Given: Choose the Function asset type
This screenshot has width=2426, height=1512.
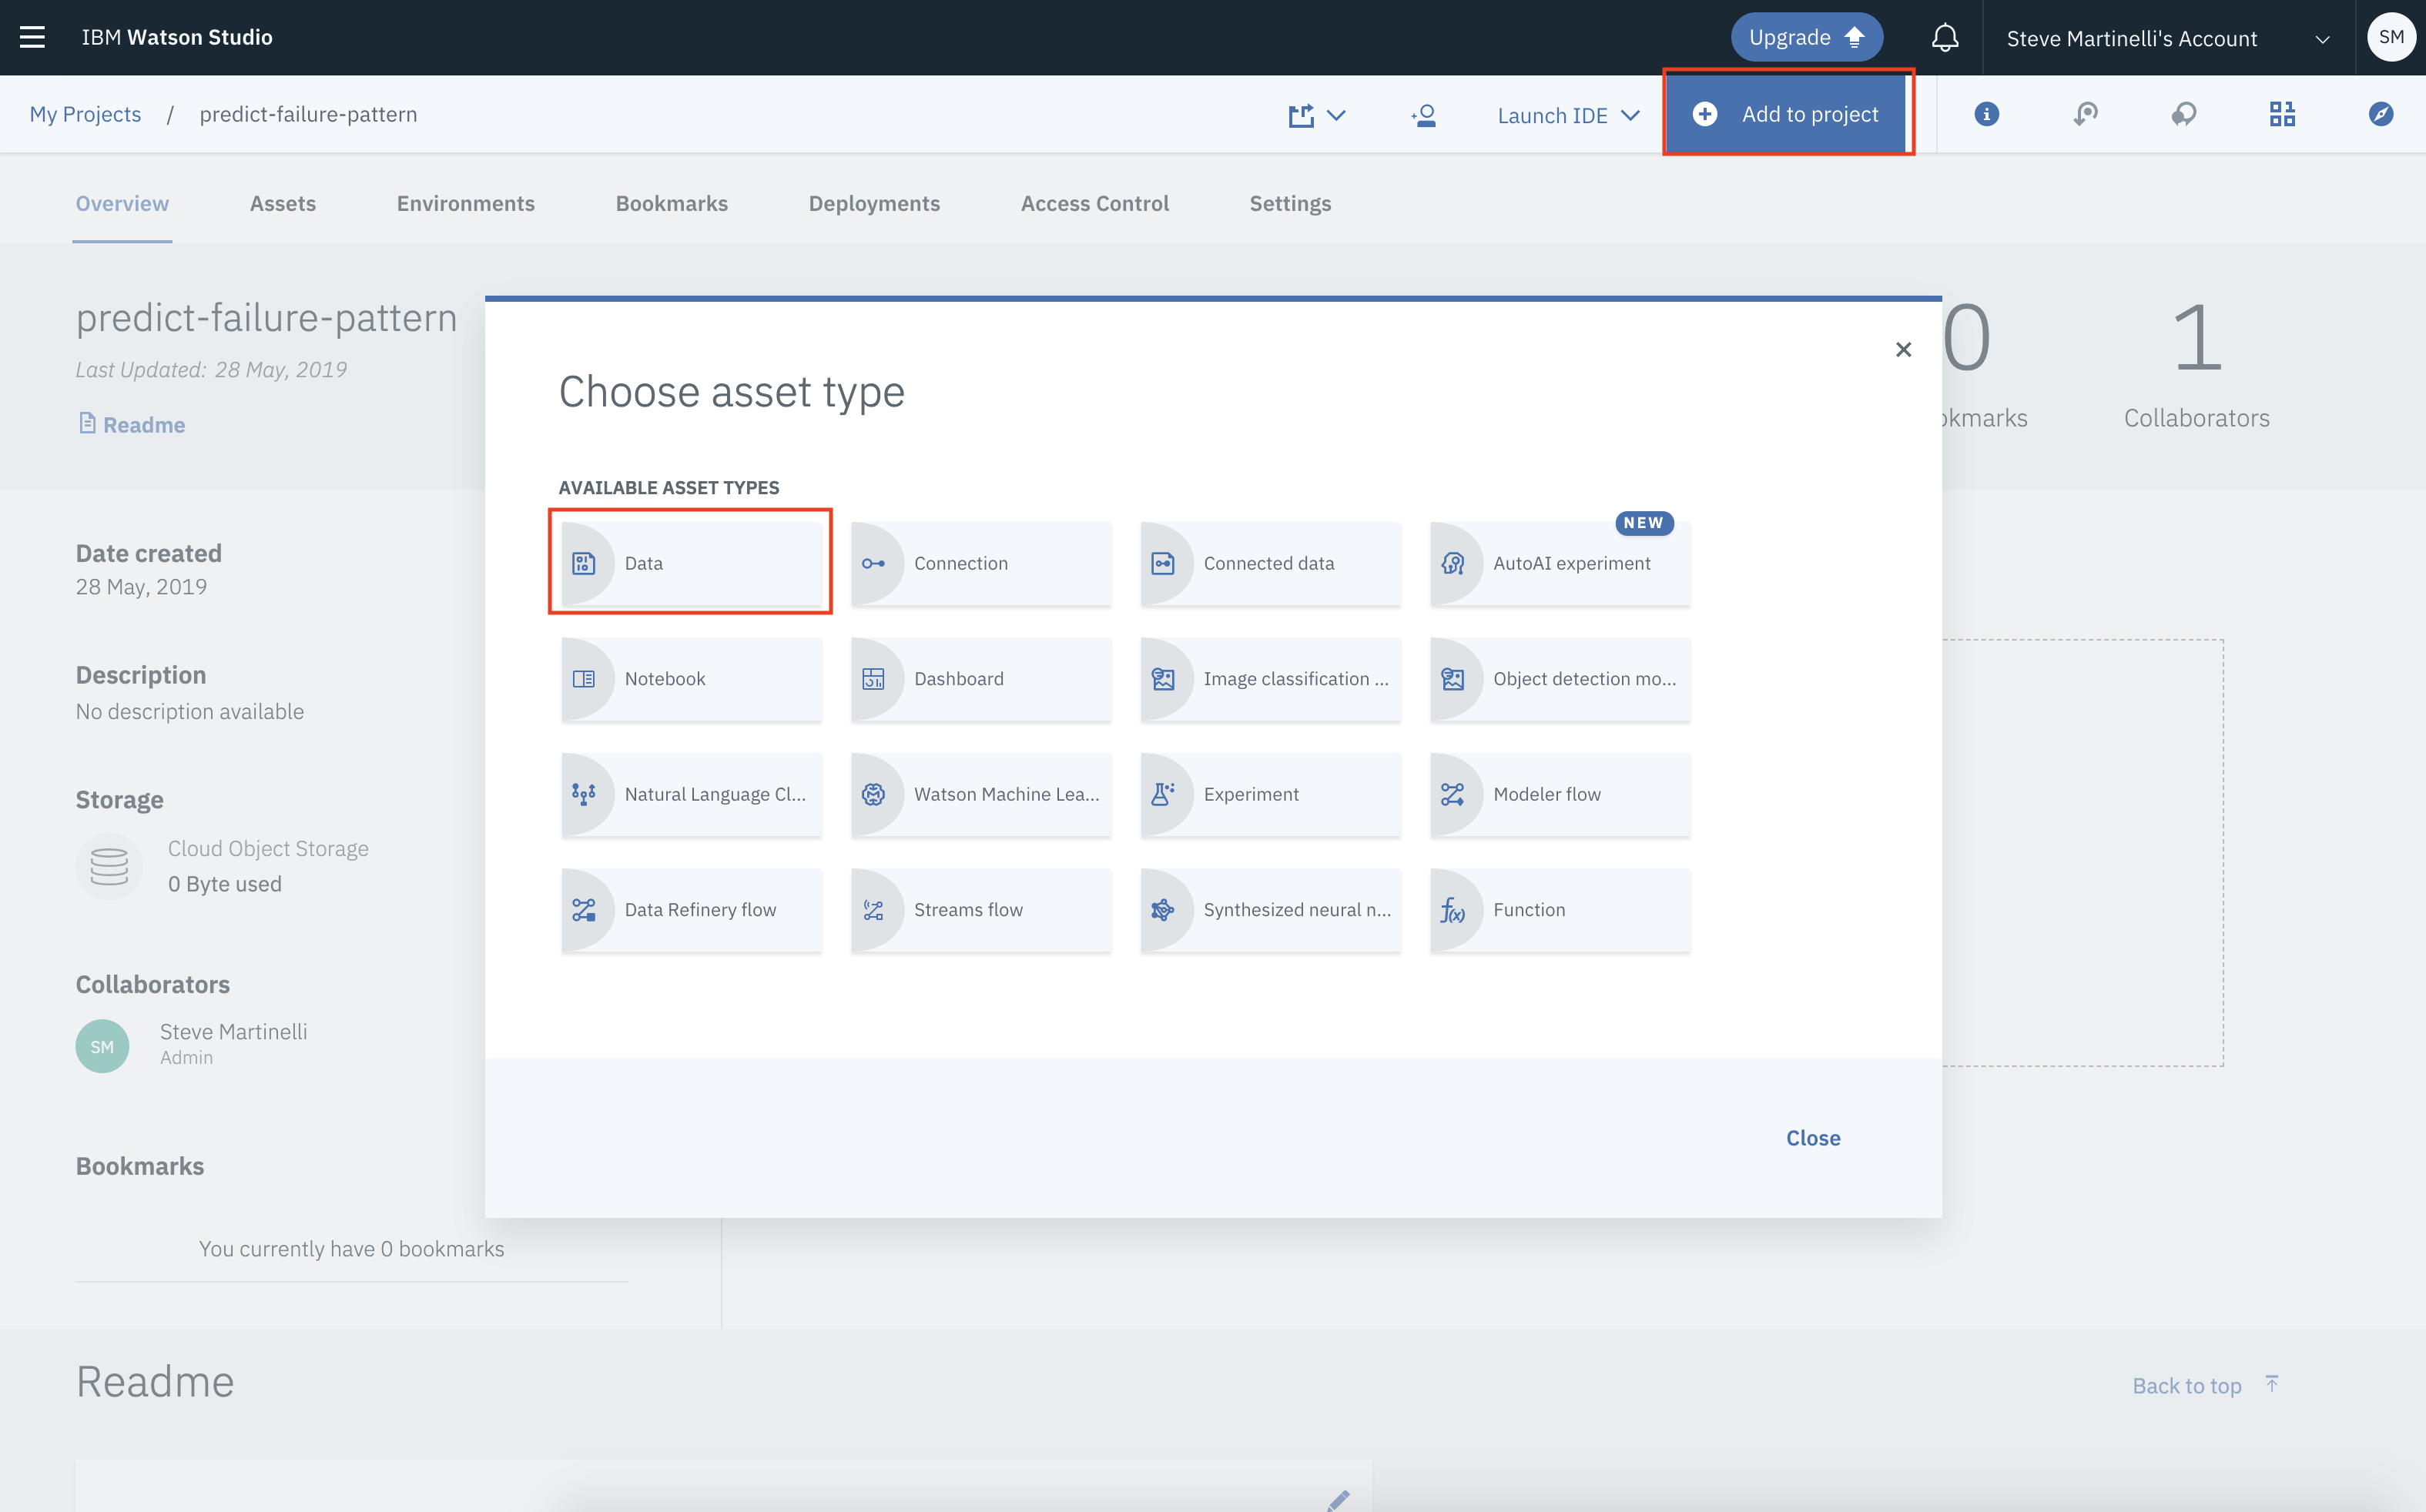Looking at the screenshot, I should [x=1559, y=910].
